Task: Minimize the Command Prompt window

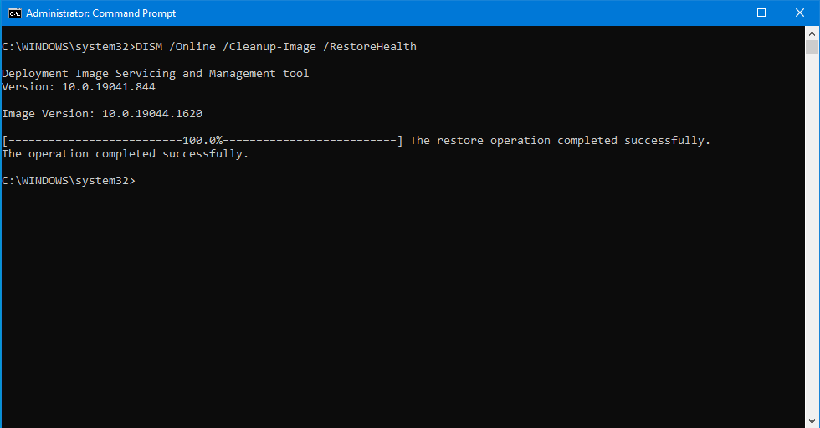Action: (722, 13)
